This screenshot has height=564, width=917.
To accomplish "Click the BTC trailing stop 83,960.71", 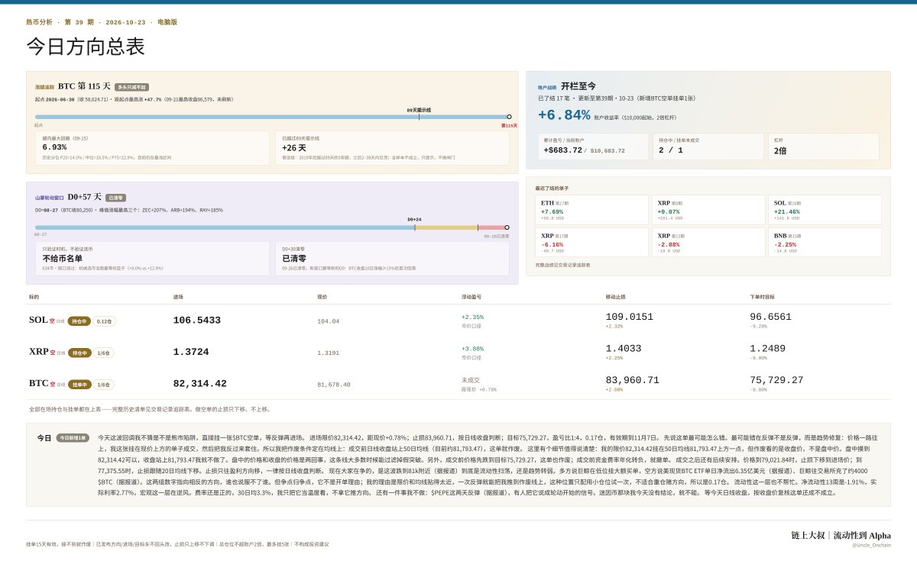I will (x=633, y=380).
